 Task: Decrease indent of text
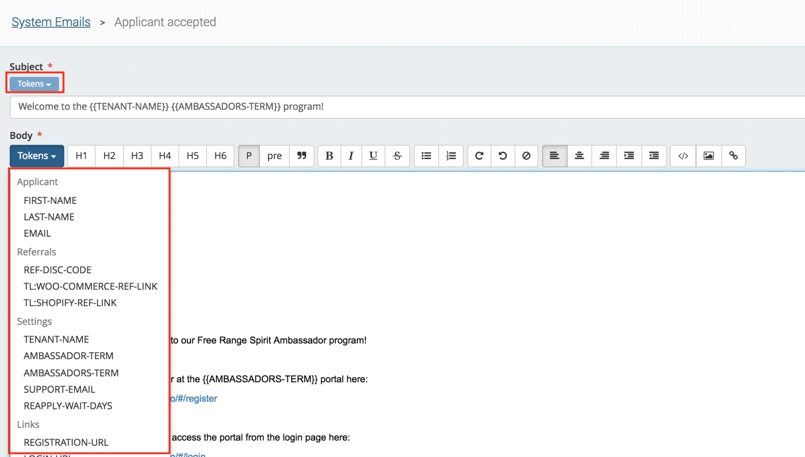coord(654,156)
